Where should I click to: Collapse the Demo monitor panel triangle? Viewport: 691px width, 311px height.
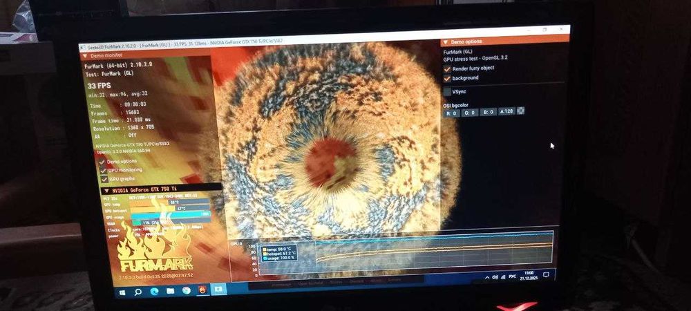point(85,55)
